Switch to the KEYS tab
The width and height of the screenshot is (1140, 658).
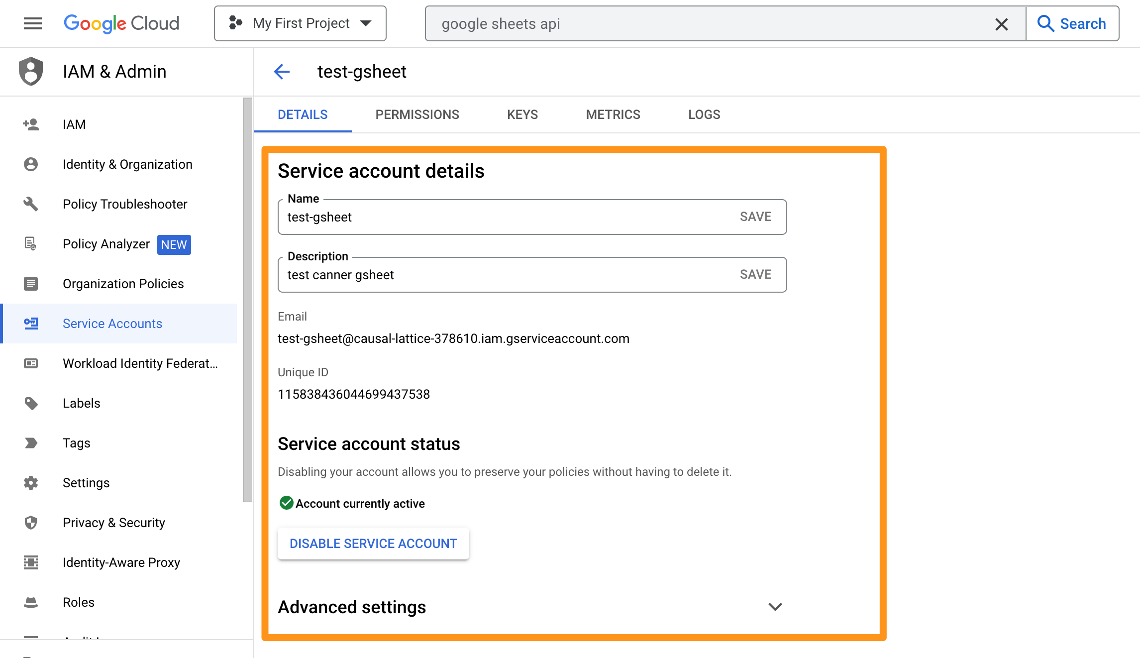[522, 114]
